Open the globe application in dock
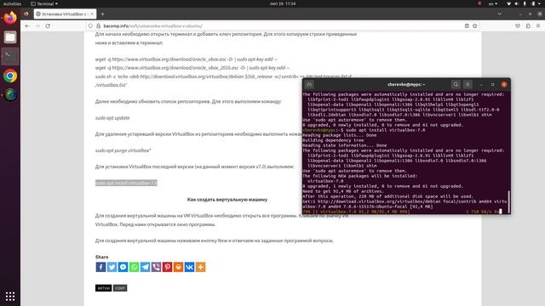The image size is (545, 306). click(x=10, y=94)
